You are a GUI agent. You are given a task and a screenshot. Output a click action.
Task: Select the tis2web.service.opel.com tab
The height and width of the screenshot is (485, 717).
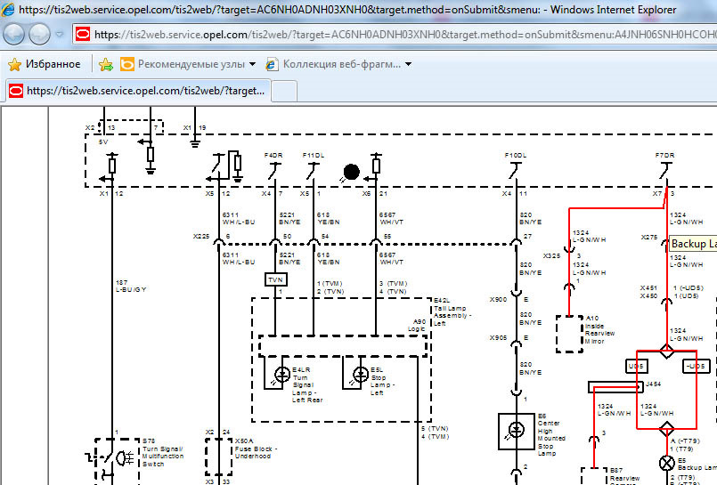click(x=138, y=91)
